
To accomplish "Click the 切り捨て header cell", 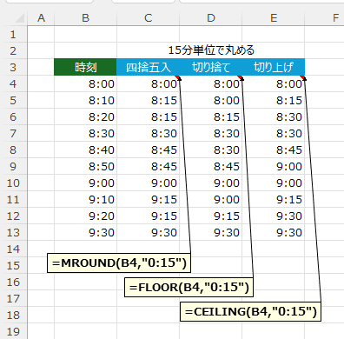I will click(211, 67).
